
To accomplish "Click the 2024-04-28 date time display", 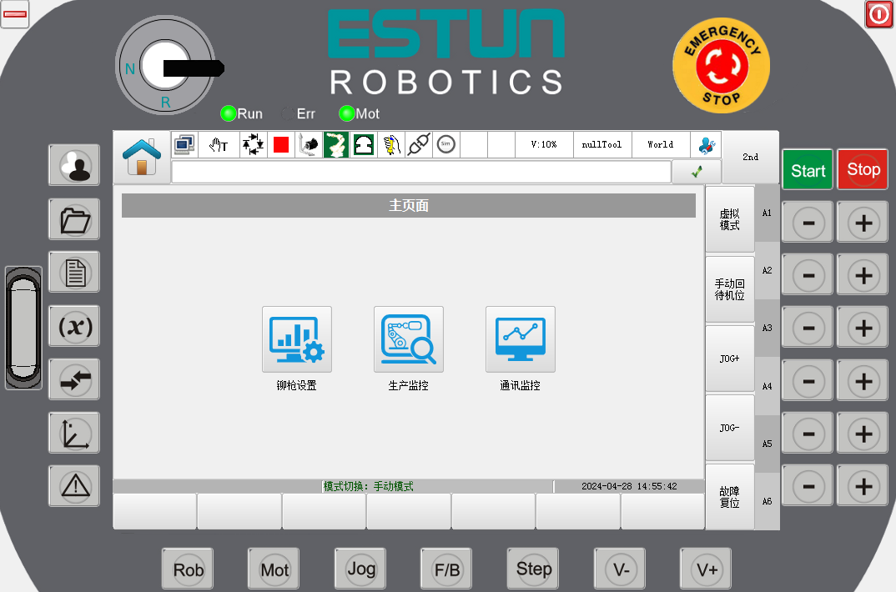I will 629,486.
